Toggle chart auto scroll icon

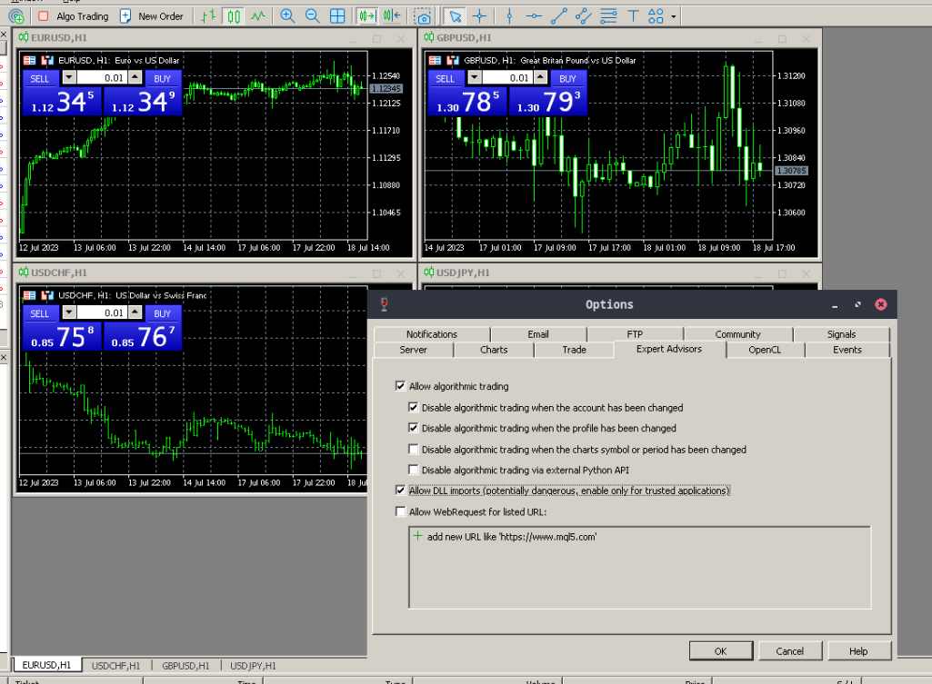(x=366, y=16)
